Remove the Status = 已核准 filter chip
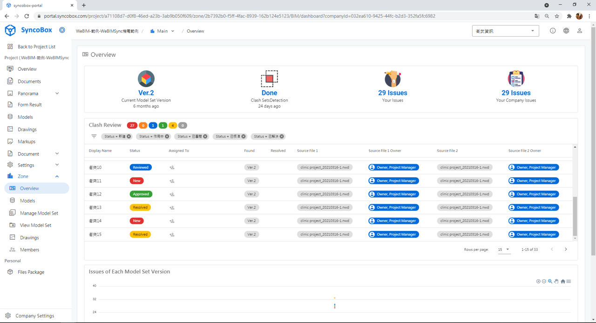Image resolution: width=596 pixels, height=323 pixels. coord(244,136)
